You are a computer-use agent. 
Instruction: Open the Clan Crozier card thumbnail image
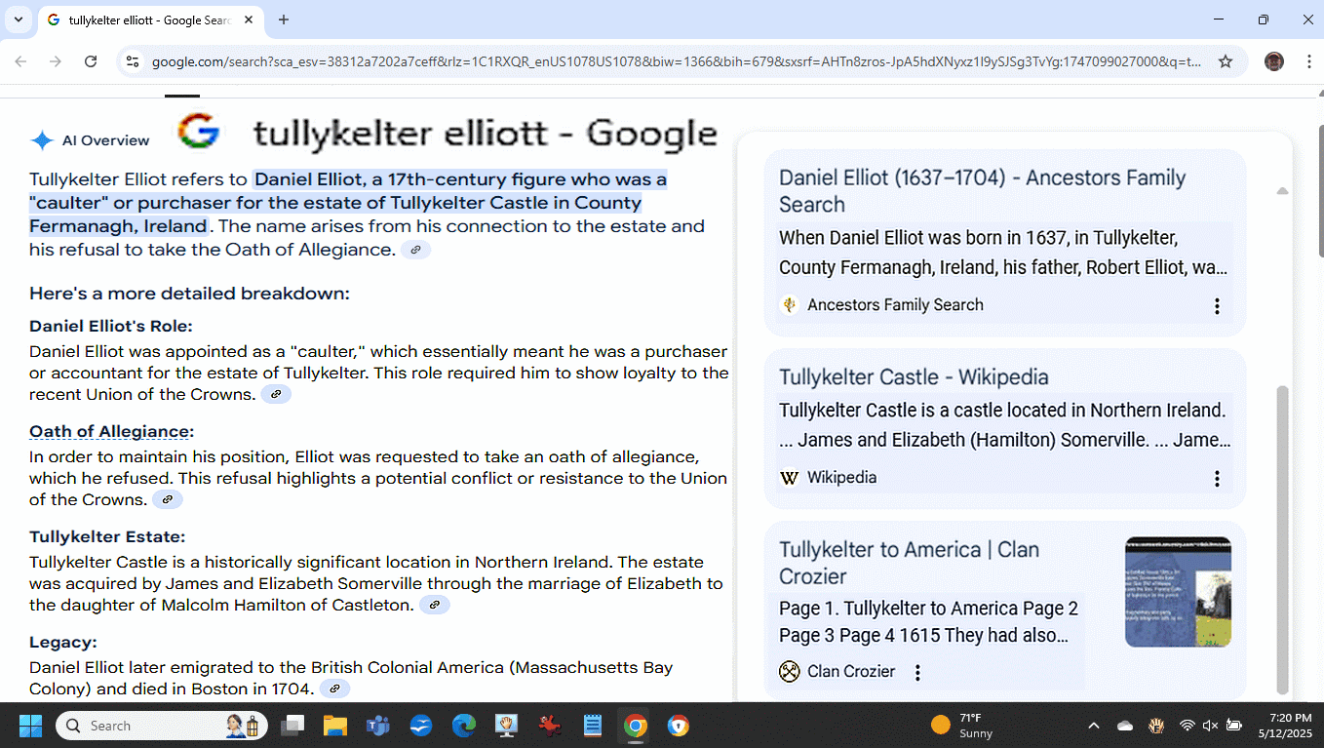pyautogui.click(x=1178, y=592)
